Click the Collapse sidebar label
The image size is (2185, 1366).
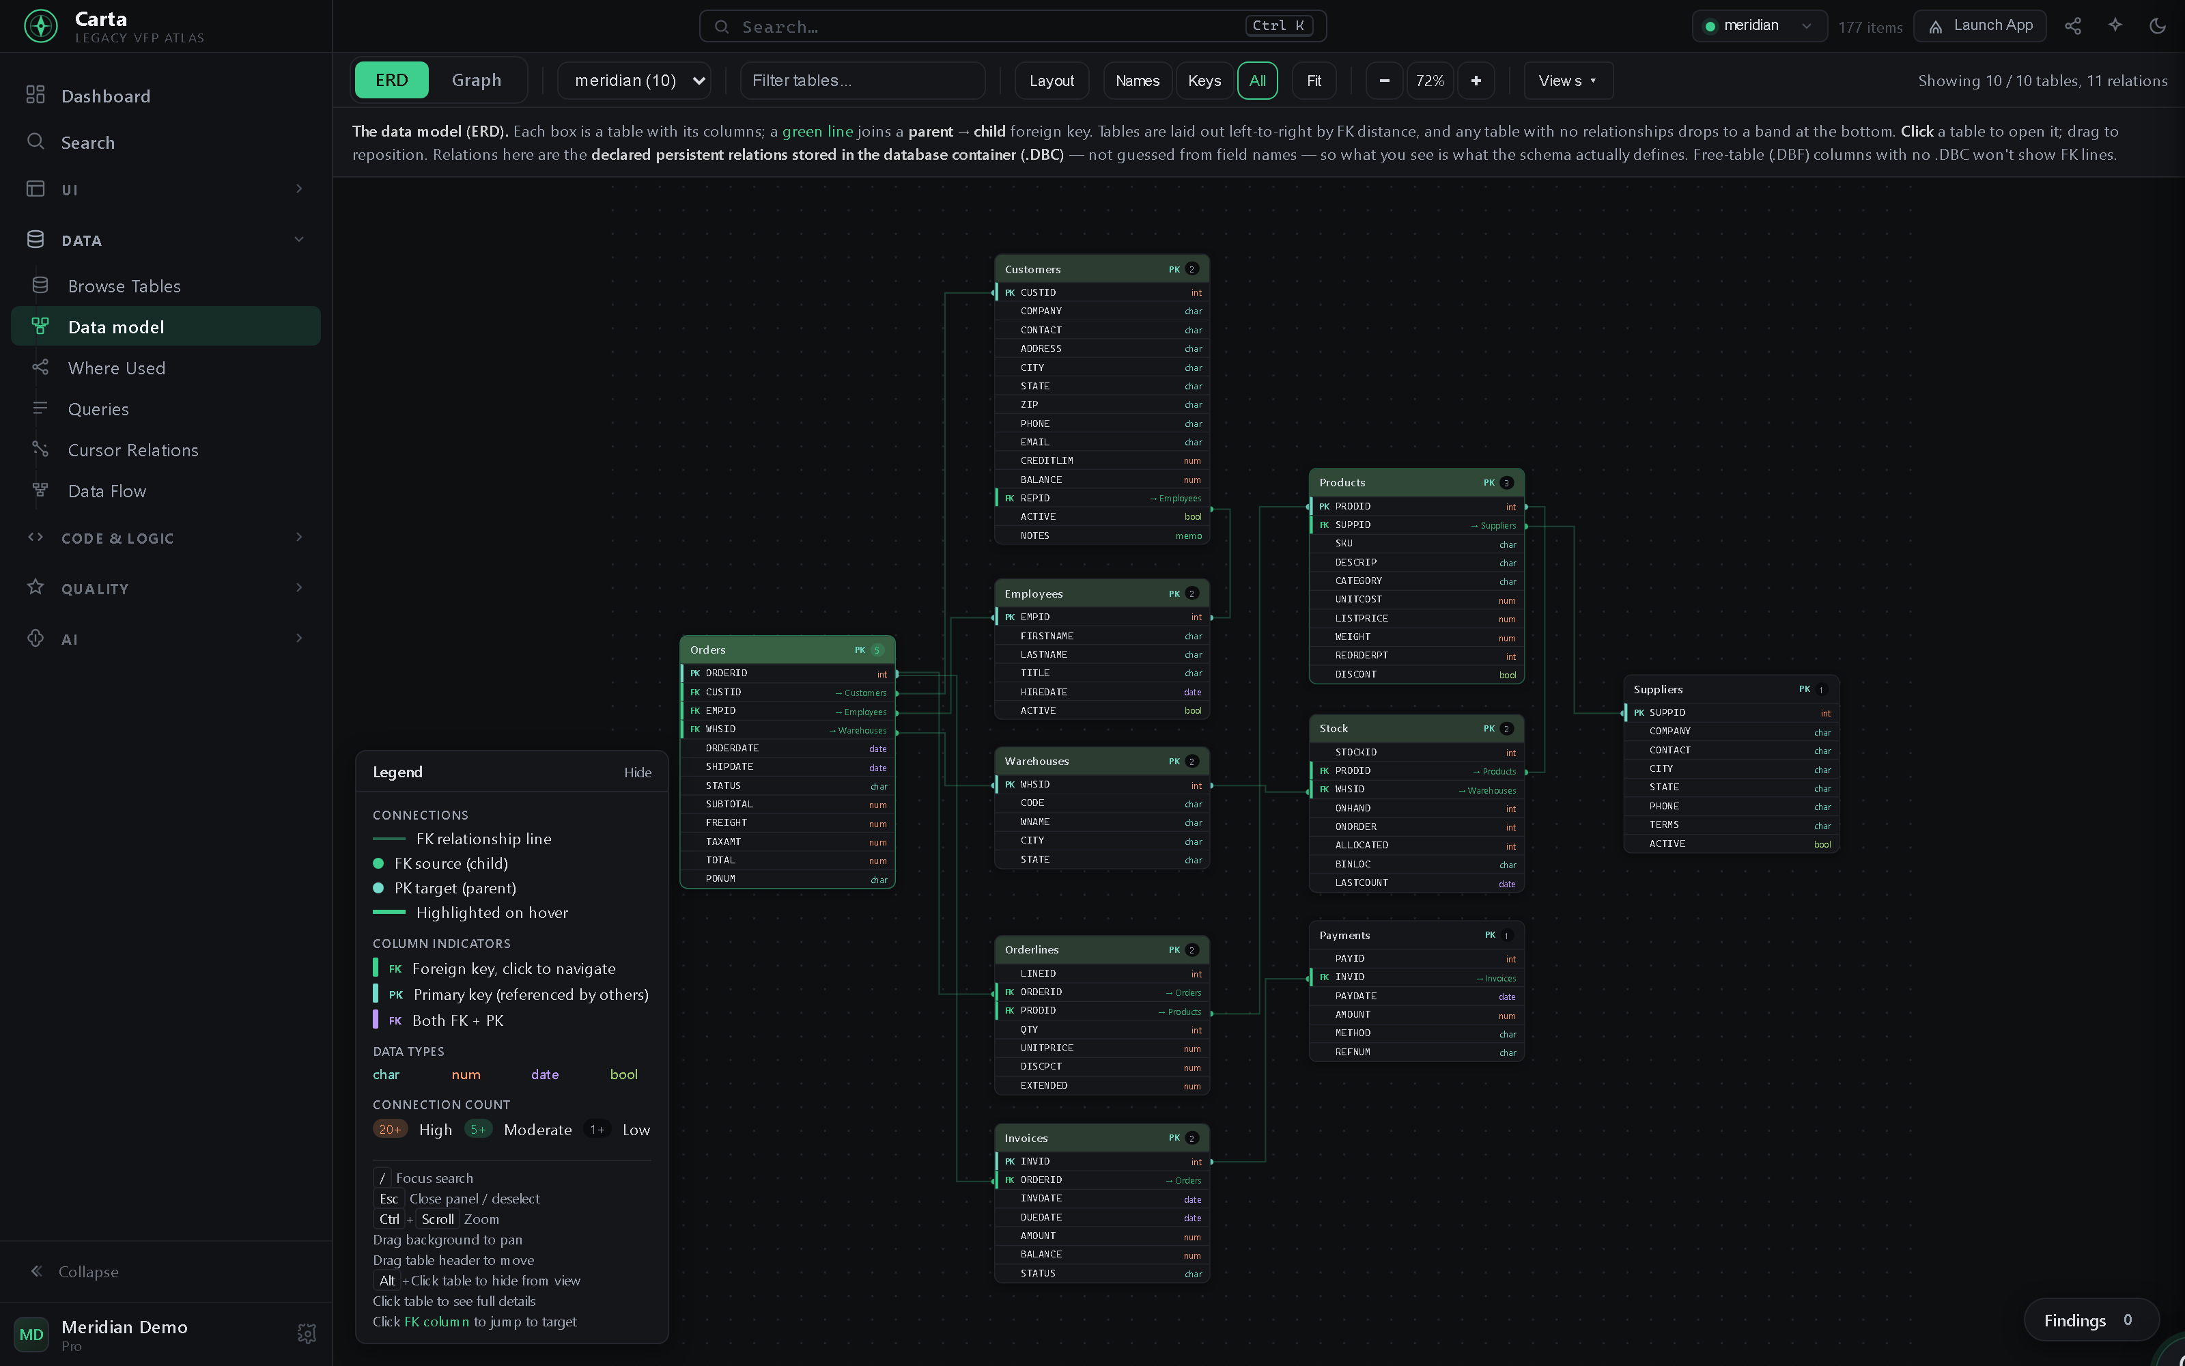pos(89,1271)
